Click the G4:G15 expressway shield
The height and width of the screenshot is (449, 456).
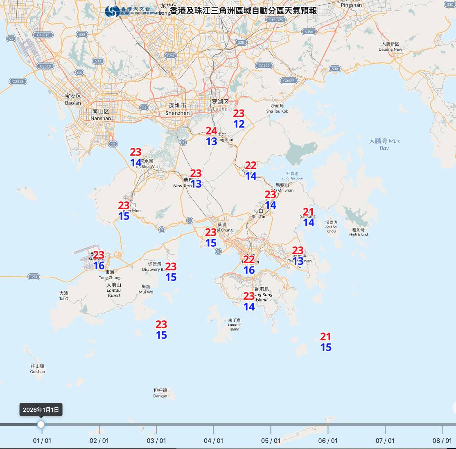(x=43, y=35)
